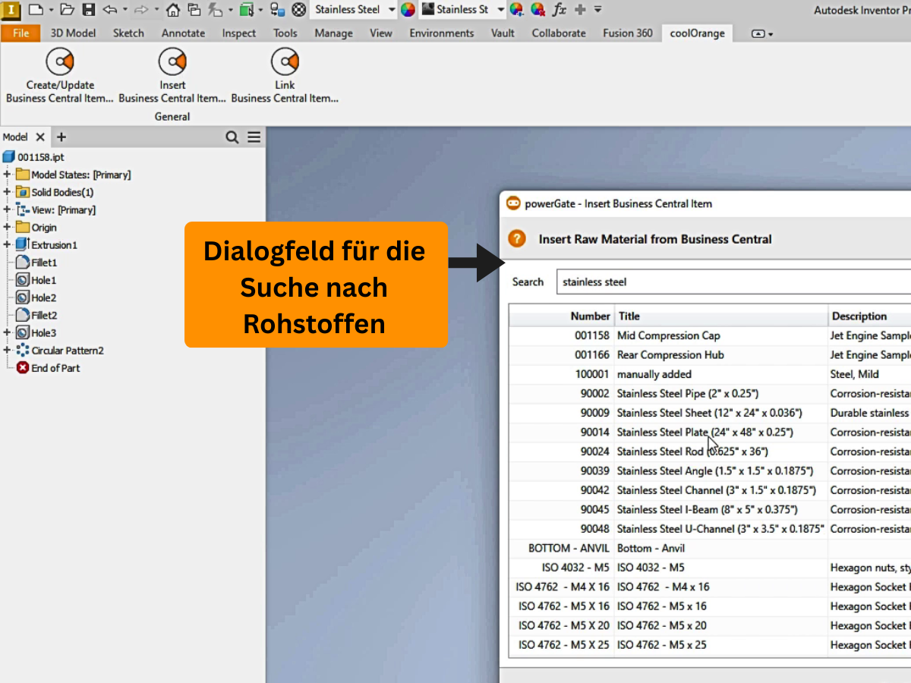Sort by the Number column header
Image resolution: width=911 pixels, height=683 pixels.
562,316
